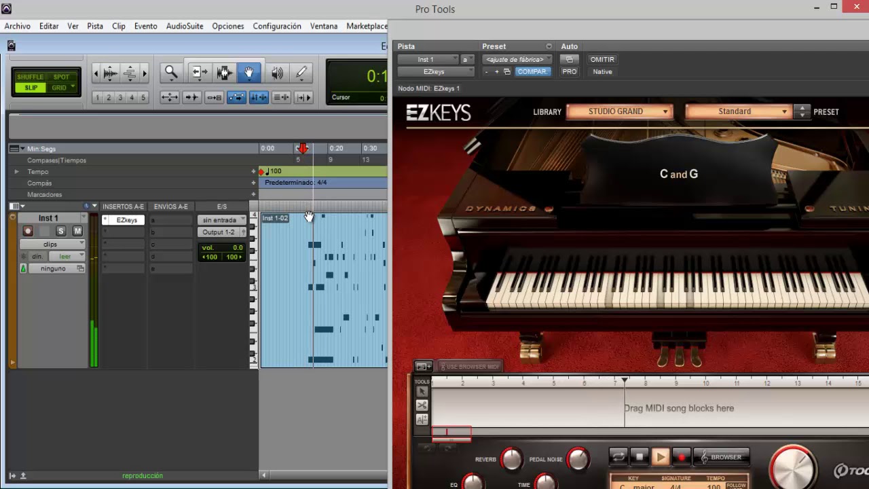
Task: Record-enable the Inst 1 track
Action: click(x=28, y=231)
